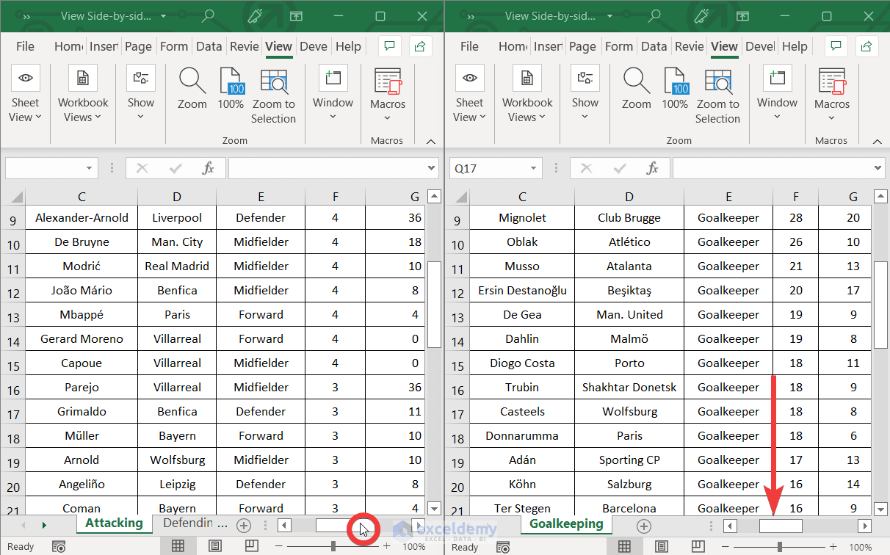Collapse the ribbon using the chevron
This screenshot has height=555, width=890.
click(x=431, y=142)
